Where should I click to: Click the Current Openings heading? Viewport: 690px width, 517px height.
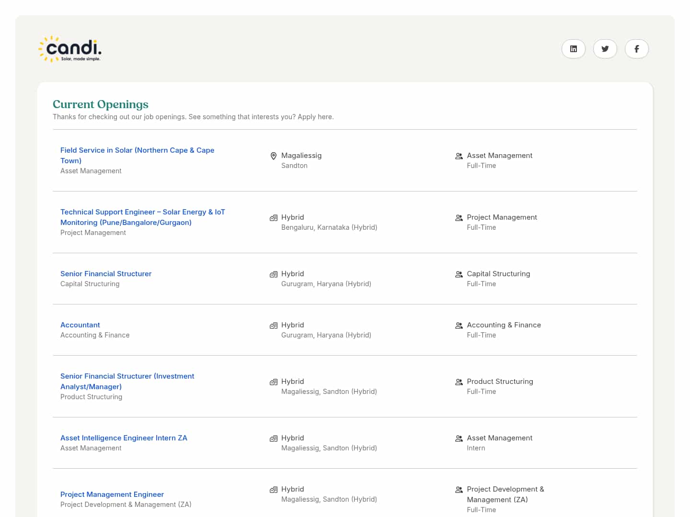[101, 104]
